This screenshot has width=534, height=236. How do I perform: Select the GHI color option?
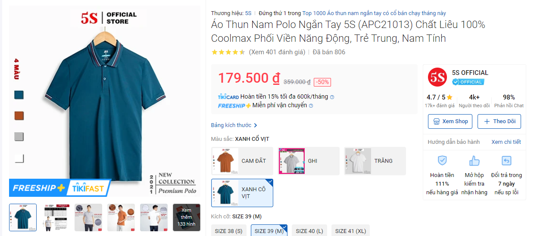click(308, 161)
